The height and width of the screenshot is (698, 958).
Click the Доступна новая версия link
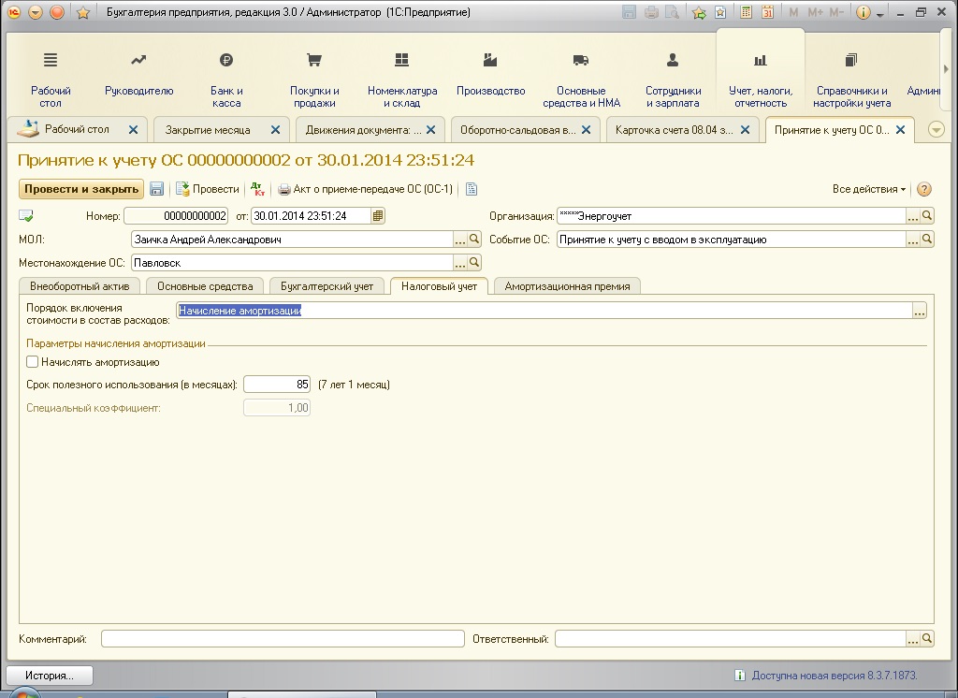(x=834, y=676)
